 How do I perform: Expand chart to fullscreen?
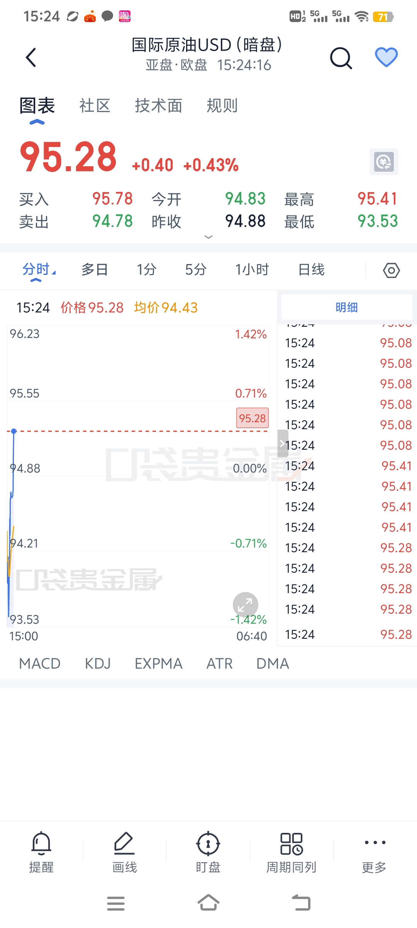245,605
